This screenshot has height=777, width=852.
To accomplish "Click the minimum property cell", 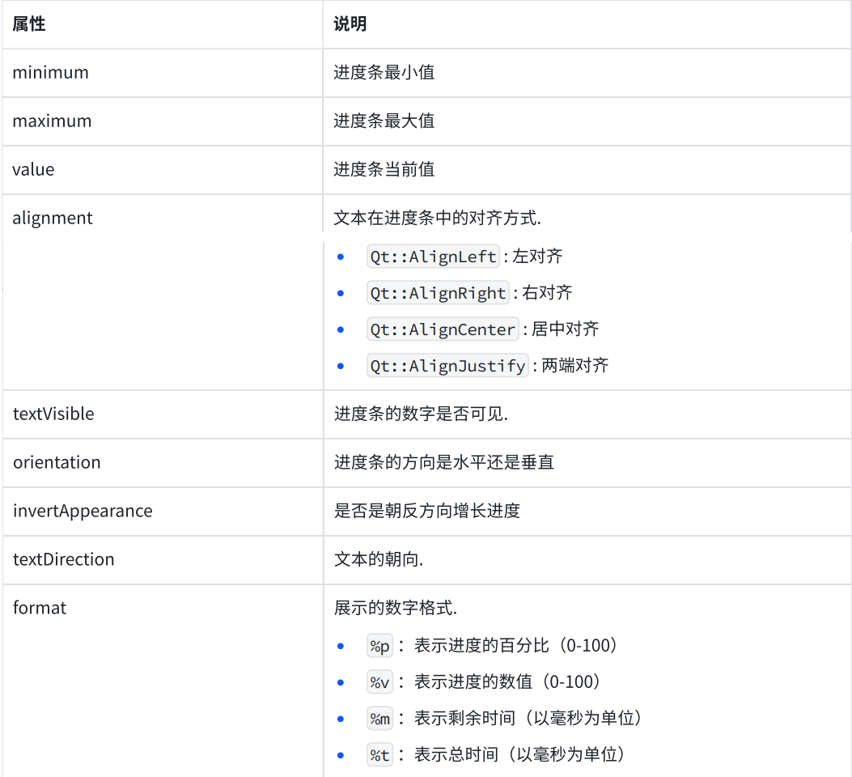I will coord(162,73).
